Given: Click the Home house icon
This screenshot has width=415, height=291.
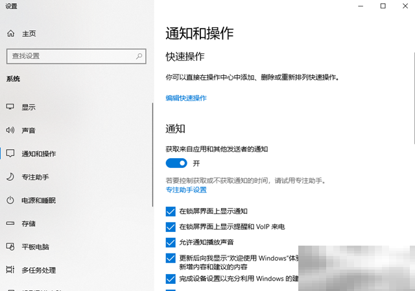Looking at the screenshot, I should coord(10,34).
